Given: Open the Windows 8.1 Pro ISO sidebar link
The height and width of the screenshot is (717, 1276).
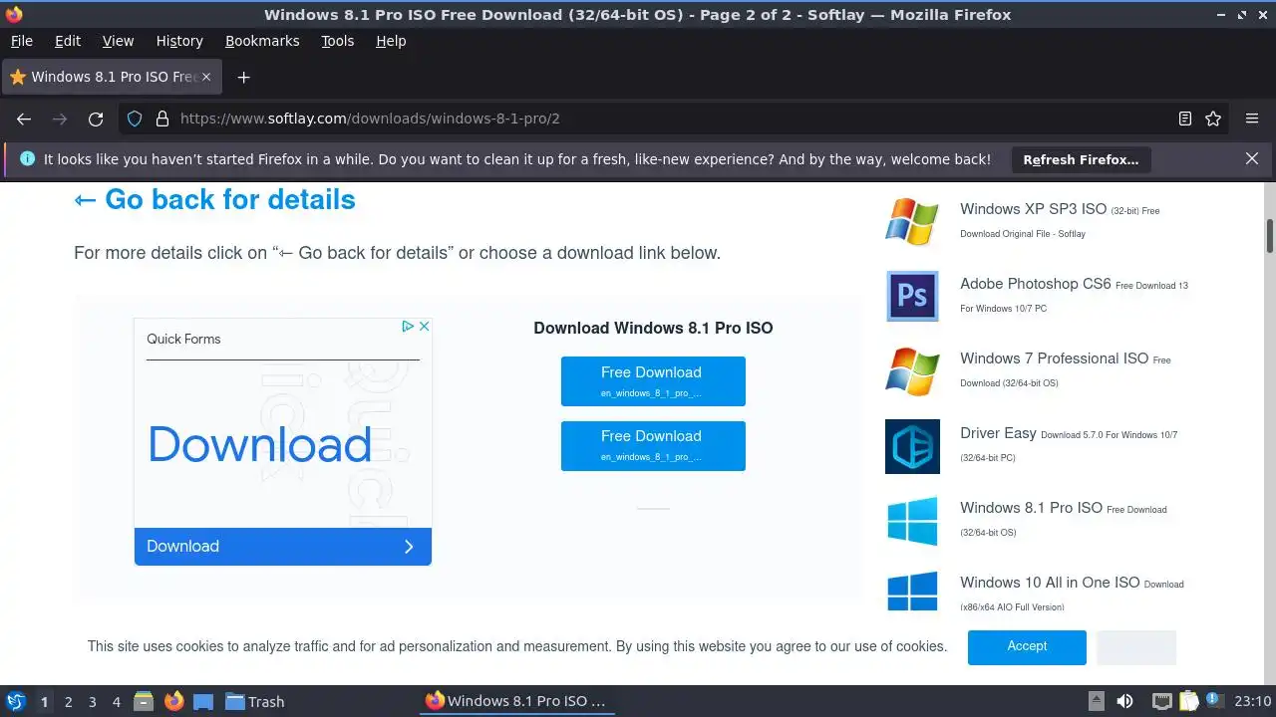Looking at the screenshot, I should [1031, 508].
